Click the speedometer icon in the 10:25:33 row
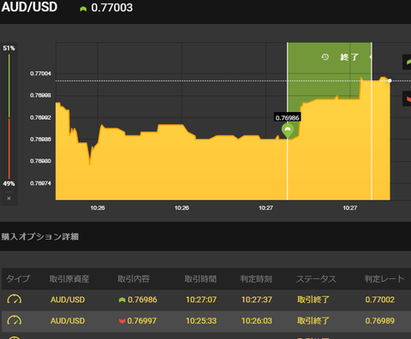This screenshot has width=411, height=339. click(x=15, y=320)
